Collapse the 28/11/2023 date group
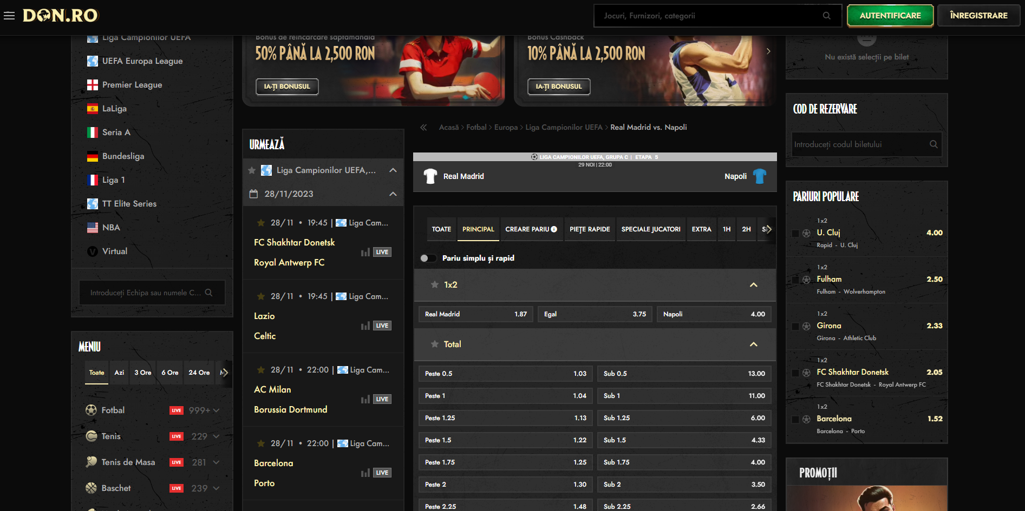 pos(393,194)
